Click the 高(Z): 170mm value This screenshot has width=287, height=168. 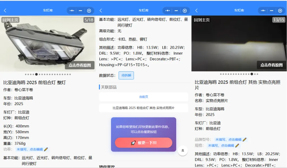tap(16, 138)
